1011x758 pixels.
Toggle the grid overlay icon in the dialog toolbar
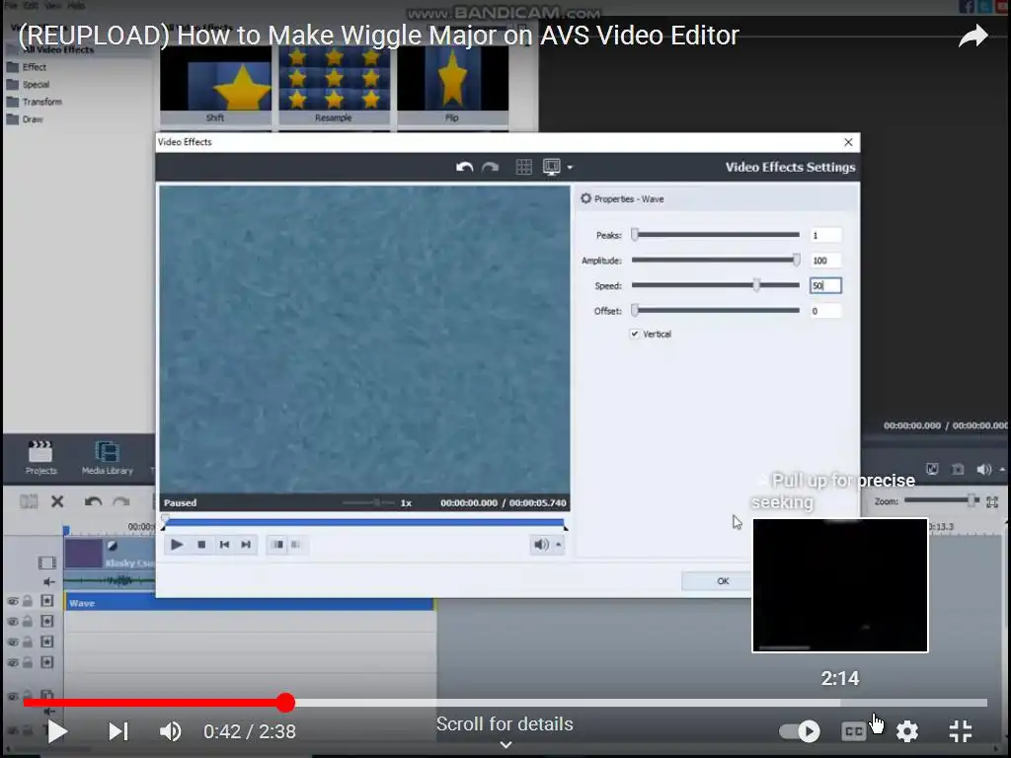pos(523,167)
